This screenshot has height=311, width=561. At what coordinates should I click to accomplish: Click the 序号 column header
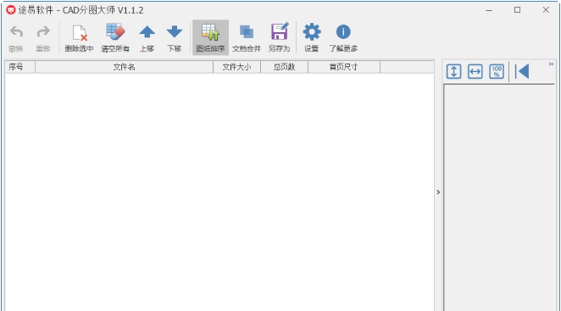20,67
